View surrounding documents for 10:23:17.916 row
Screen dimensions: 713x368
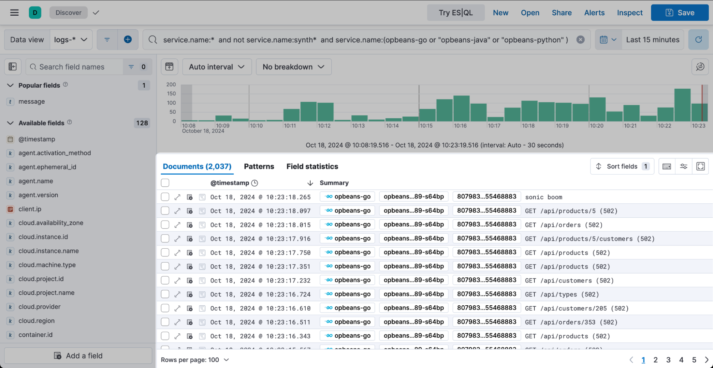click(x=190, y=239)
